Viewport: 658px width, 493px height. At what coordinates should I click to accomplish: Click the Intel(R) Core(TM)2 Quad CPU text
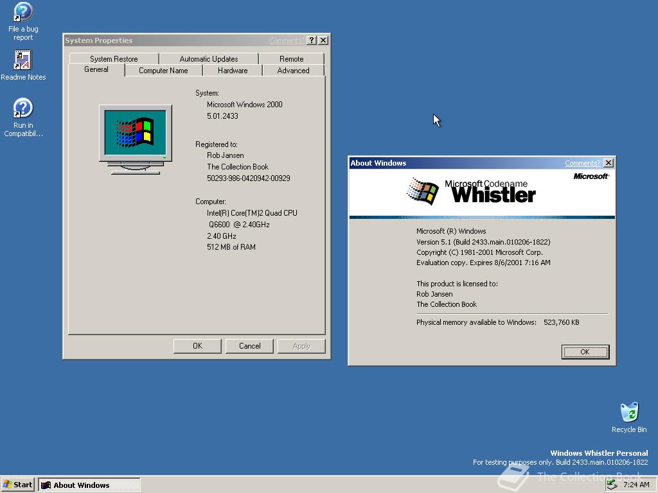tap(252, 213)
